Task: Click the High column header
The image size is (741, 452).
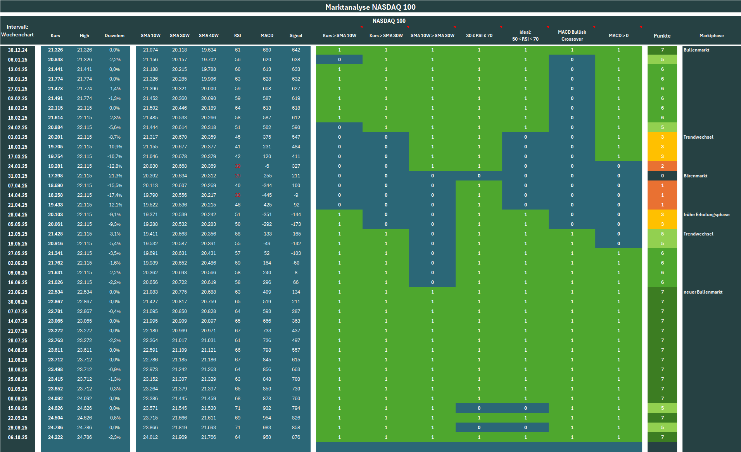Action: pyautogui.click(x=85, y=36)
